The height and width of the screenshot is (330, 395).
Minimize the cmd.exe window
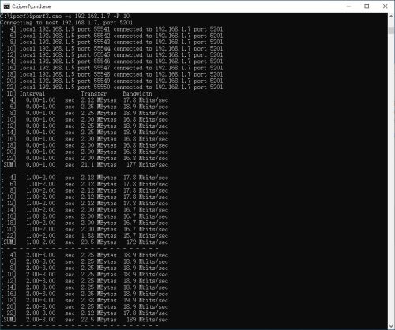point(348,6)
